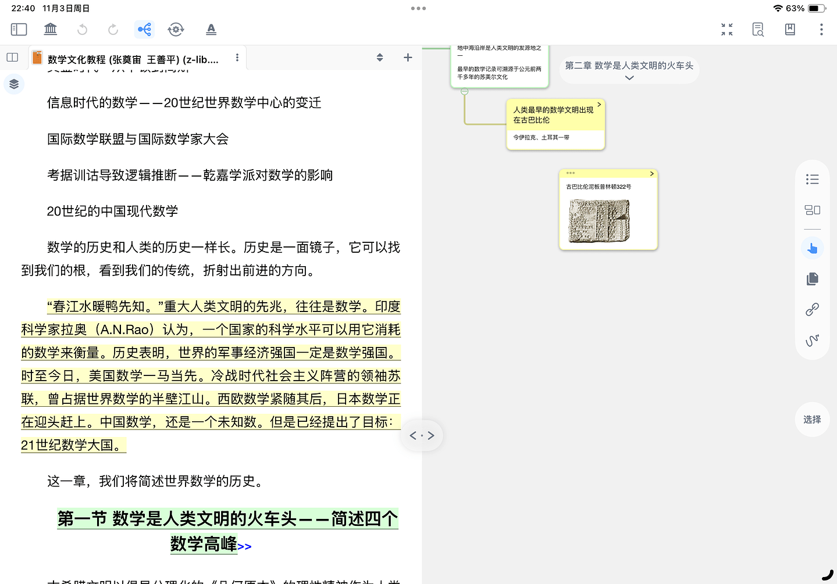
Task: Select the line 信息时代的数学
Action: coord(184,103)
